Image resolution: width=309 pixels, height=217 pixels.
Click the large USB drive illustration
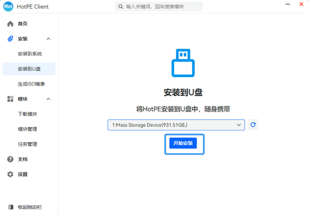(183, 63)
